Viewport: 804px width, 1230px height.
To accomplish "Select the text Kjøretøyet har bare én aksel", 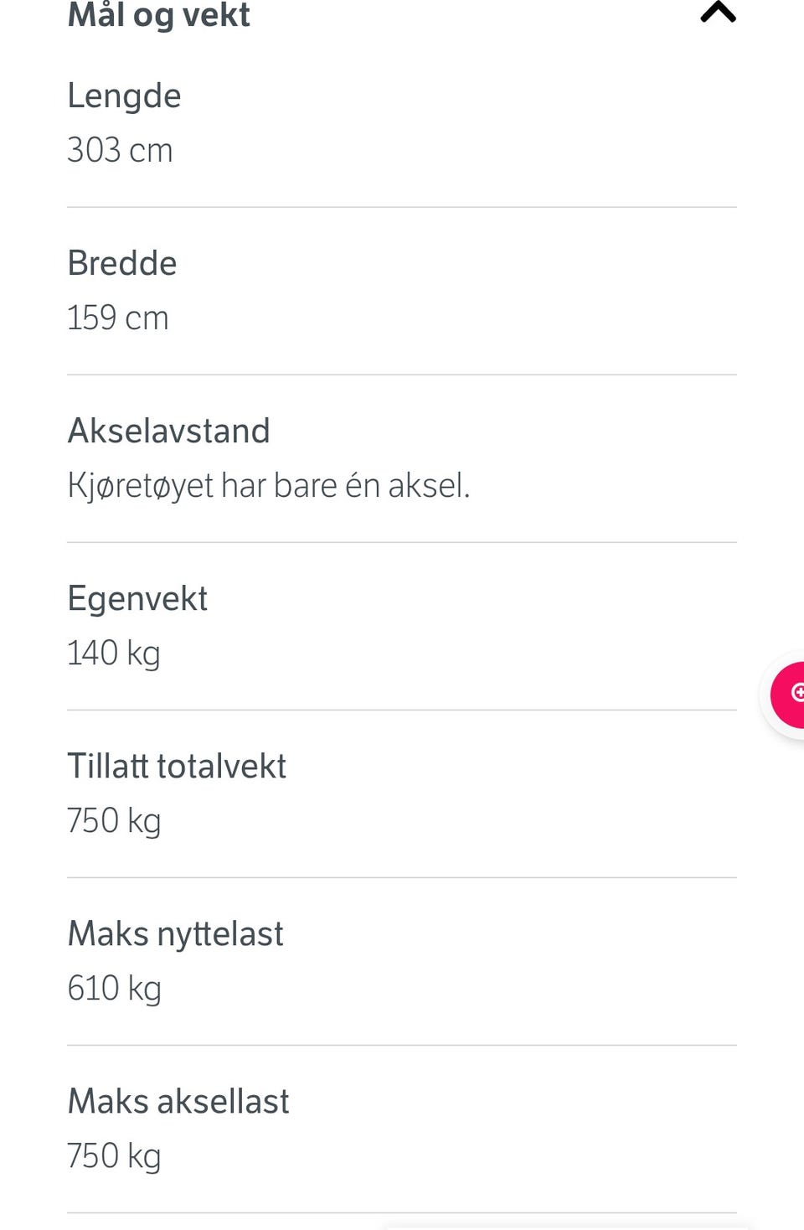I will tap(269, 486).
